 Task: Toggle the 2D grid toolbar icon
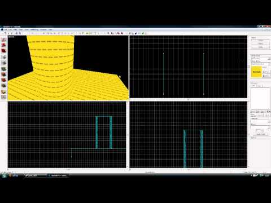(3, 33)
